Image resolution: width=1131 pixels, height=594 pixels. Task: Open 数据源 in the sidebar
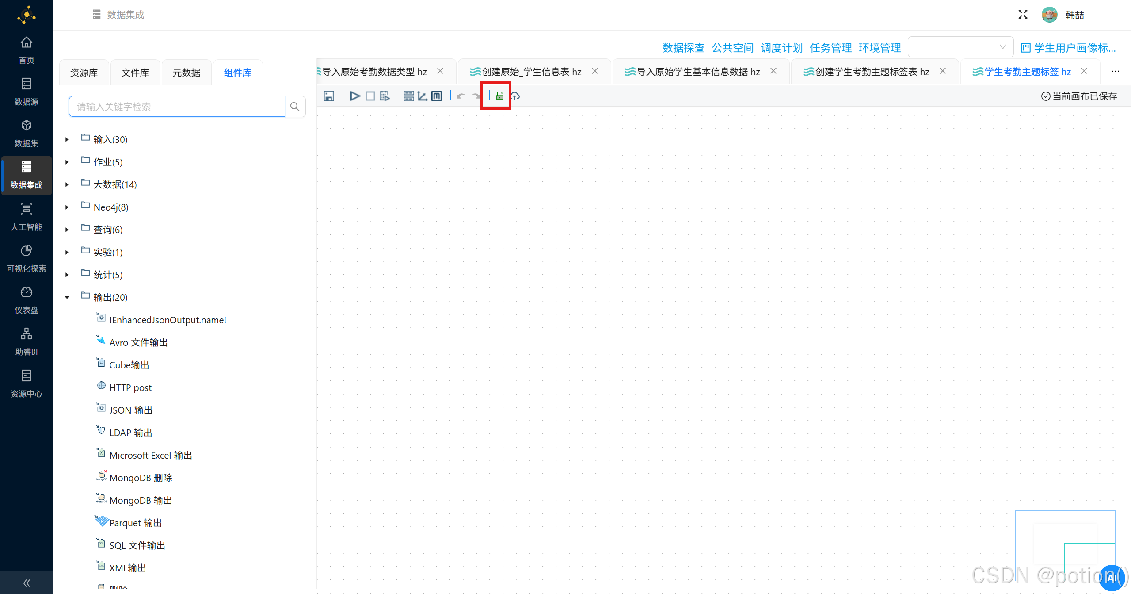pos(27,92)
